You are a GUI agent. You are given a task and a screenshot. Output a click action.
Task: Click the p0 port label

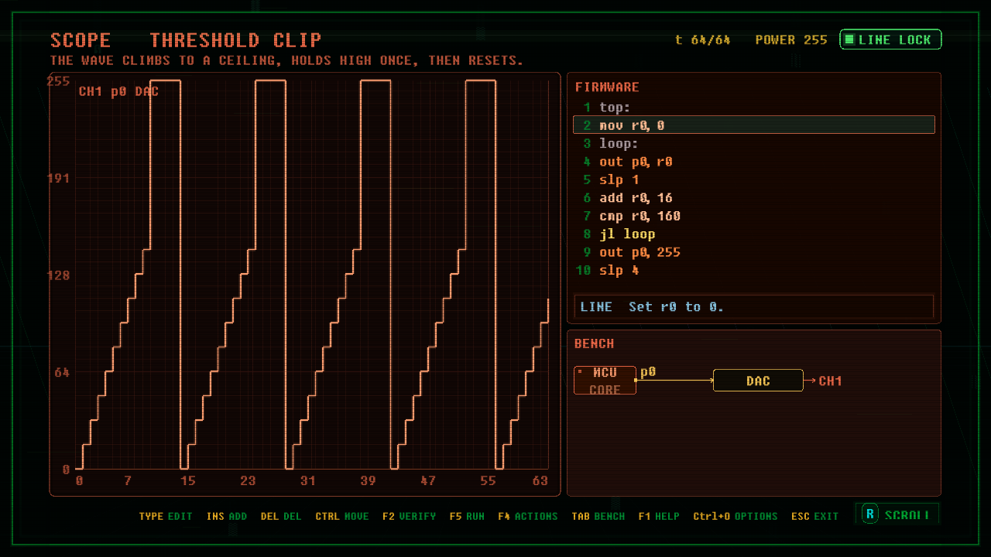click(x=648, y=372)
